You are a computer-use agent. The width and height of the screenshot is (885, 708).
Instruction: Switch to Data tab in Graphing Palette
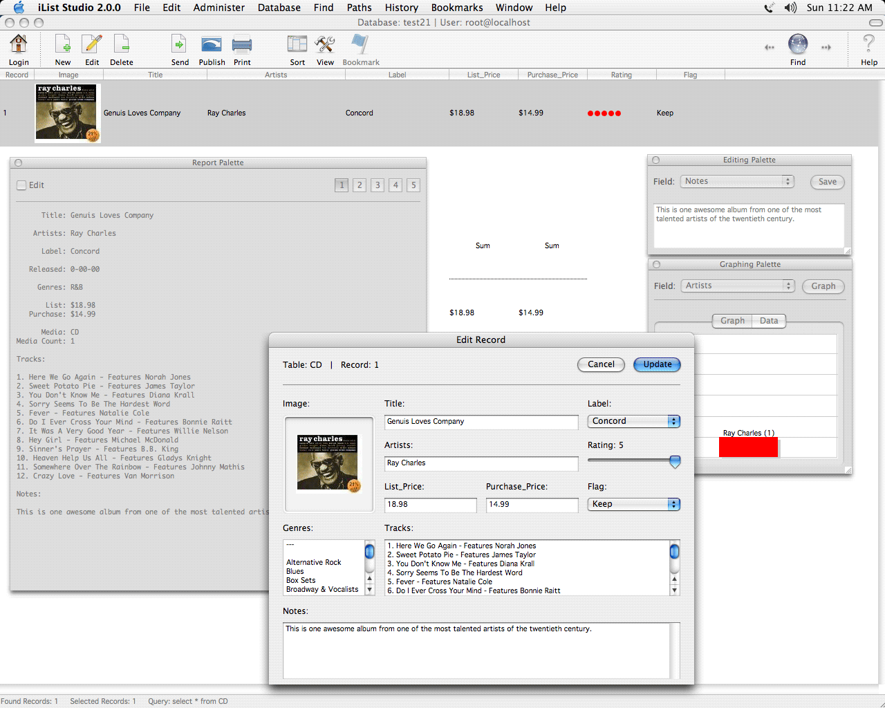tap(769, 321)
